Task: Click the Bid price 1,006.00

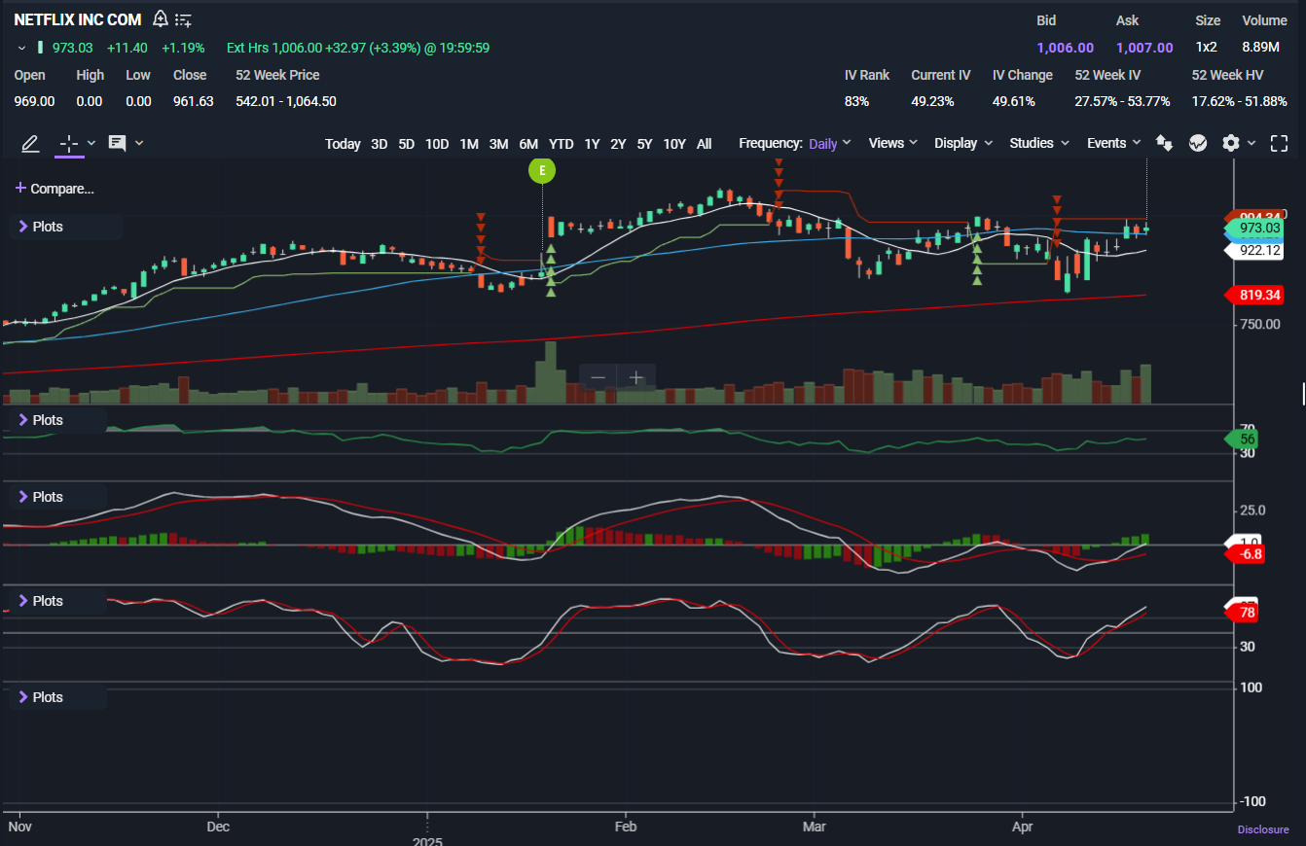Action: 1065,48
